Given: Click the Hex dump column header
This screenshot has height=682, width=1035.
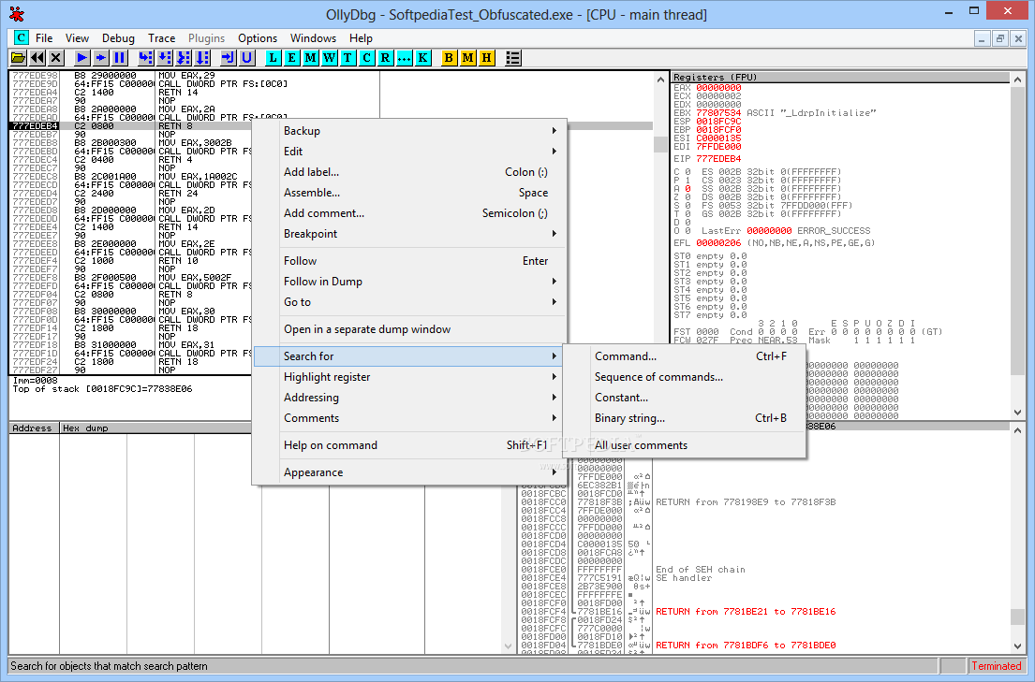Looking at the screenshot, I should 84,428.
